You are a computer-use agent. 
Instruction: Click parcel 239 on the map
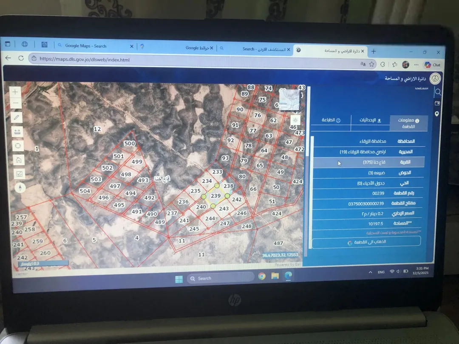point(215,196)
